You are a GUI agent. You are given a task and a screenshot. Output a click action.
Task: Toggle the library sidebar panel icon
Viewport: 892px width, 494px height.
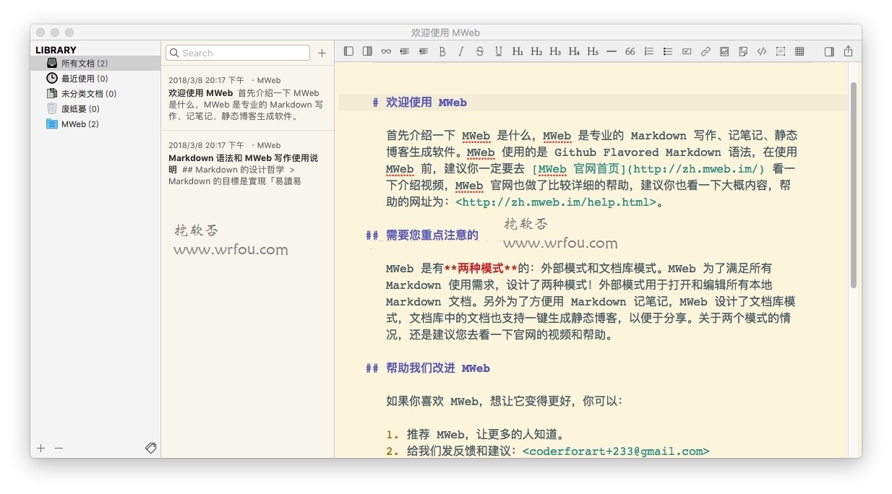(348, 51)
